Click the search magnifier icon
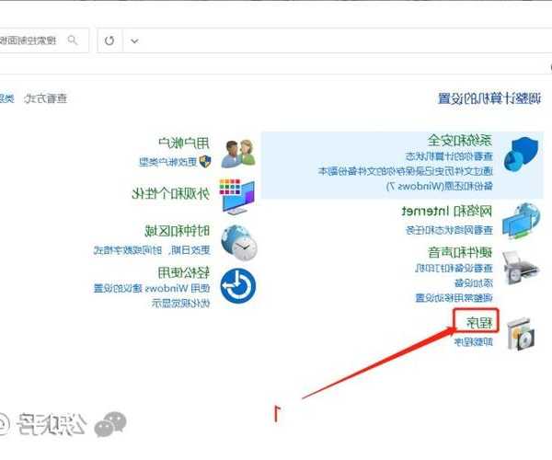Screen dimensions: 552x460 pyautogui.click(x=73, y=40)
